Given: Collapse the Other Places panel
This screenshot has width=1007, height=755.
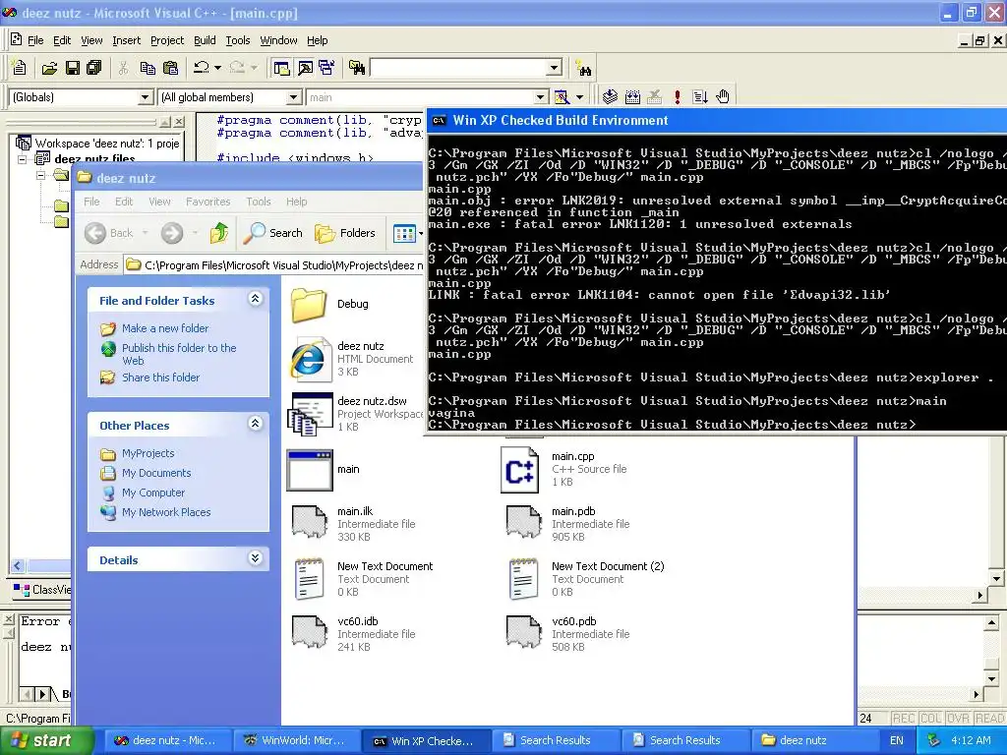Looking at the screenshot, I should 256,424.
